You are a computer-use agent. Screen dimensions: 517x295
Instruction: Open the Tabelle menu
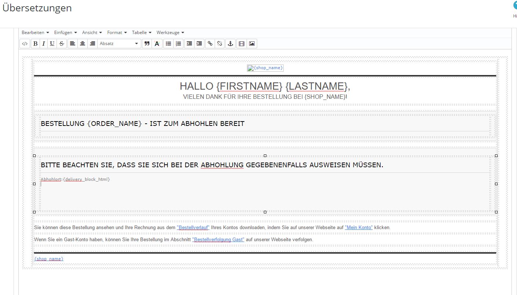[142, 33]
